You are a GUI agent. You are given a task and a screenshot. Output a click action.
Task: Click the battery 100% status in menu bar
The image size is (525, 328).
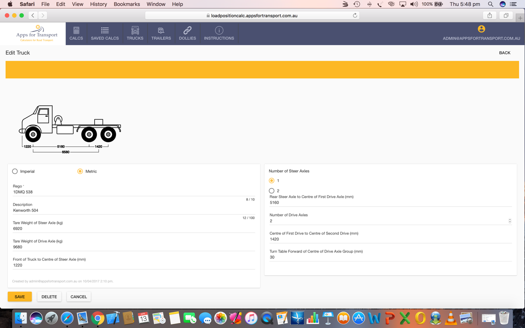pyautogui.click(x=432, y=4)
